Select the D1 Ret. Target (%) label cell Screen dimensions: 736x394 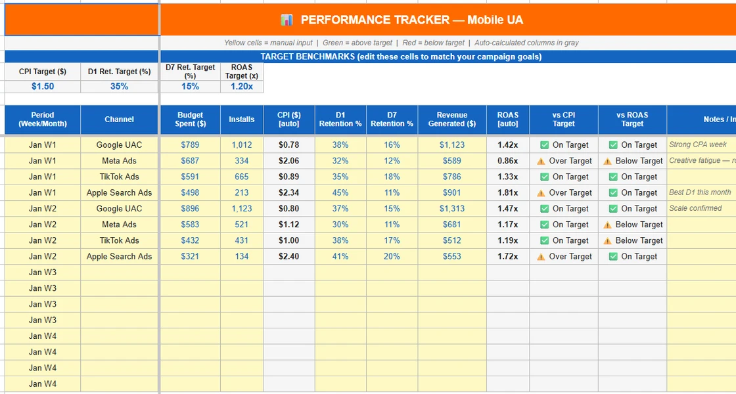(x=119, y=72)
